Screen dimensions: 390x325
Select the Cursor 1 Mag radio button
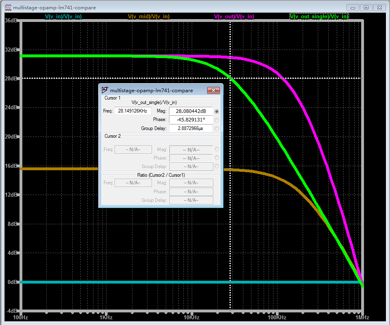coord(217,111)
